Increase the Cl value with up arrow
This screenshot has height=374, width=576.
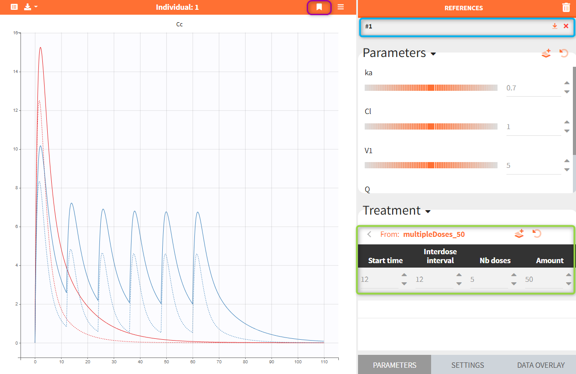point(567,122)
